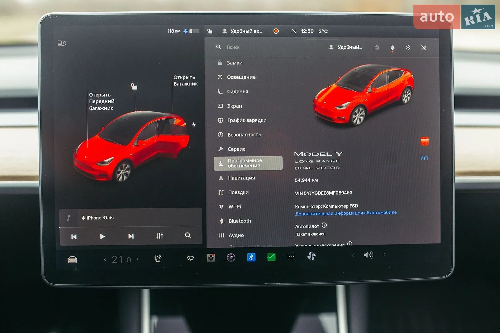Tap the 12:50 clock in status bar

point(307,31)
